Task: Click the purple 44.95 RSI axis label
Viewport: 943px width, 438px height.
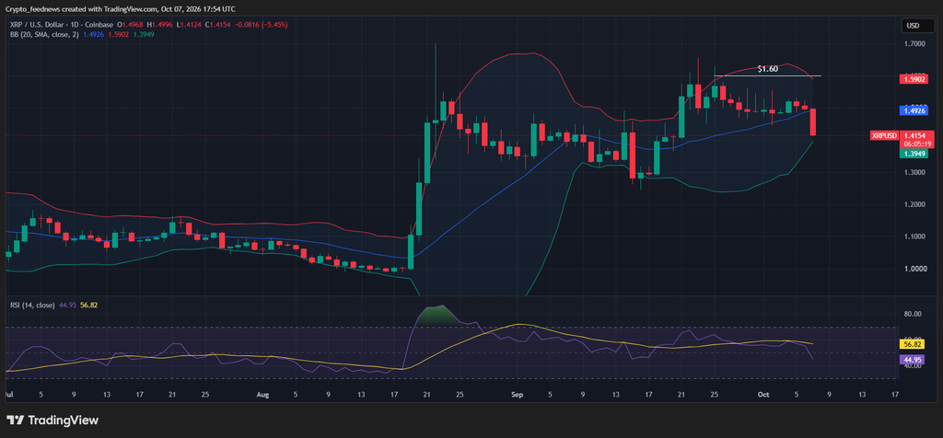Action: [913, 359]
